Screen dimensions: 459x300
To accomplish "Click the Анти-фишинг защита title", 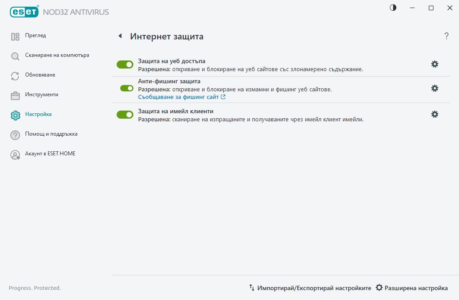I will (x=169, y=81).
